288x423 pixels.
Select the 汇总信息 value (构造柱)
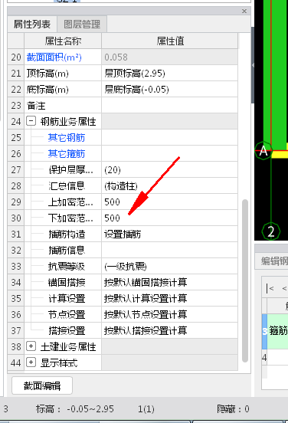169,186
